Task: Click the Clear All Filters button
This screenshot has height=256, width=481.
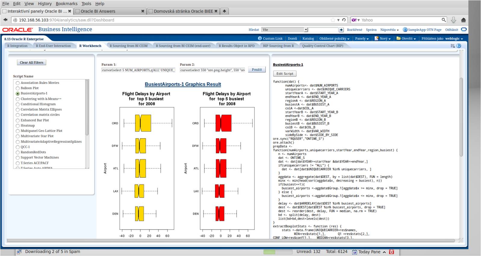Action: click(32, 63)
